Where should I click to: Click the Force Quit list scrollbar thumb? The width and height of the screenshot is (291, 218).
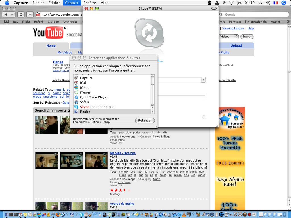pyautogui.click(x=153, y=95)
